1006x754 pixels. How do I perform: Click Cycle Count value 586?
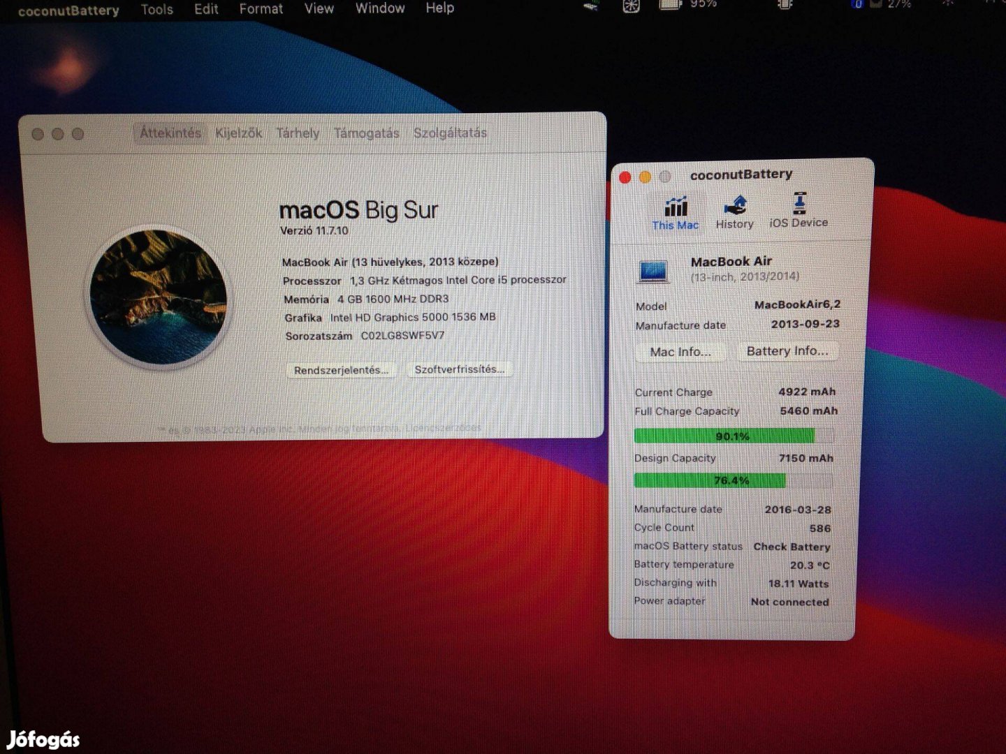pyautogui.click(x=820, y=528)
